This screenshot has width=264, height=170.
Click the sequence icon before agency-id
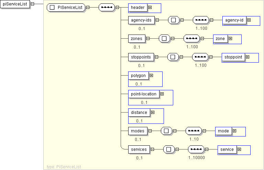pos(201,20)
